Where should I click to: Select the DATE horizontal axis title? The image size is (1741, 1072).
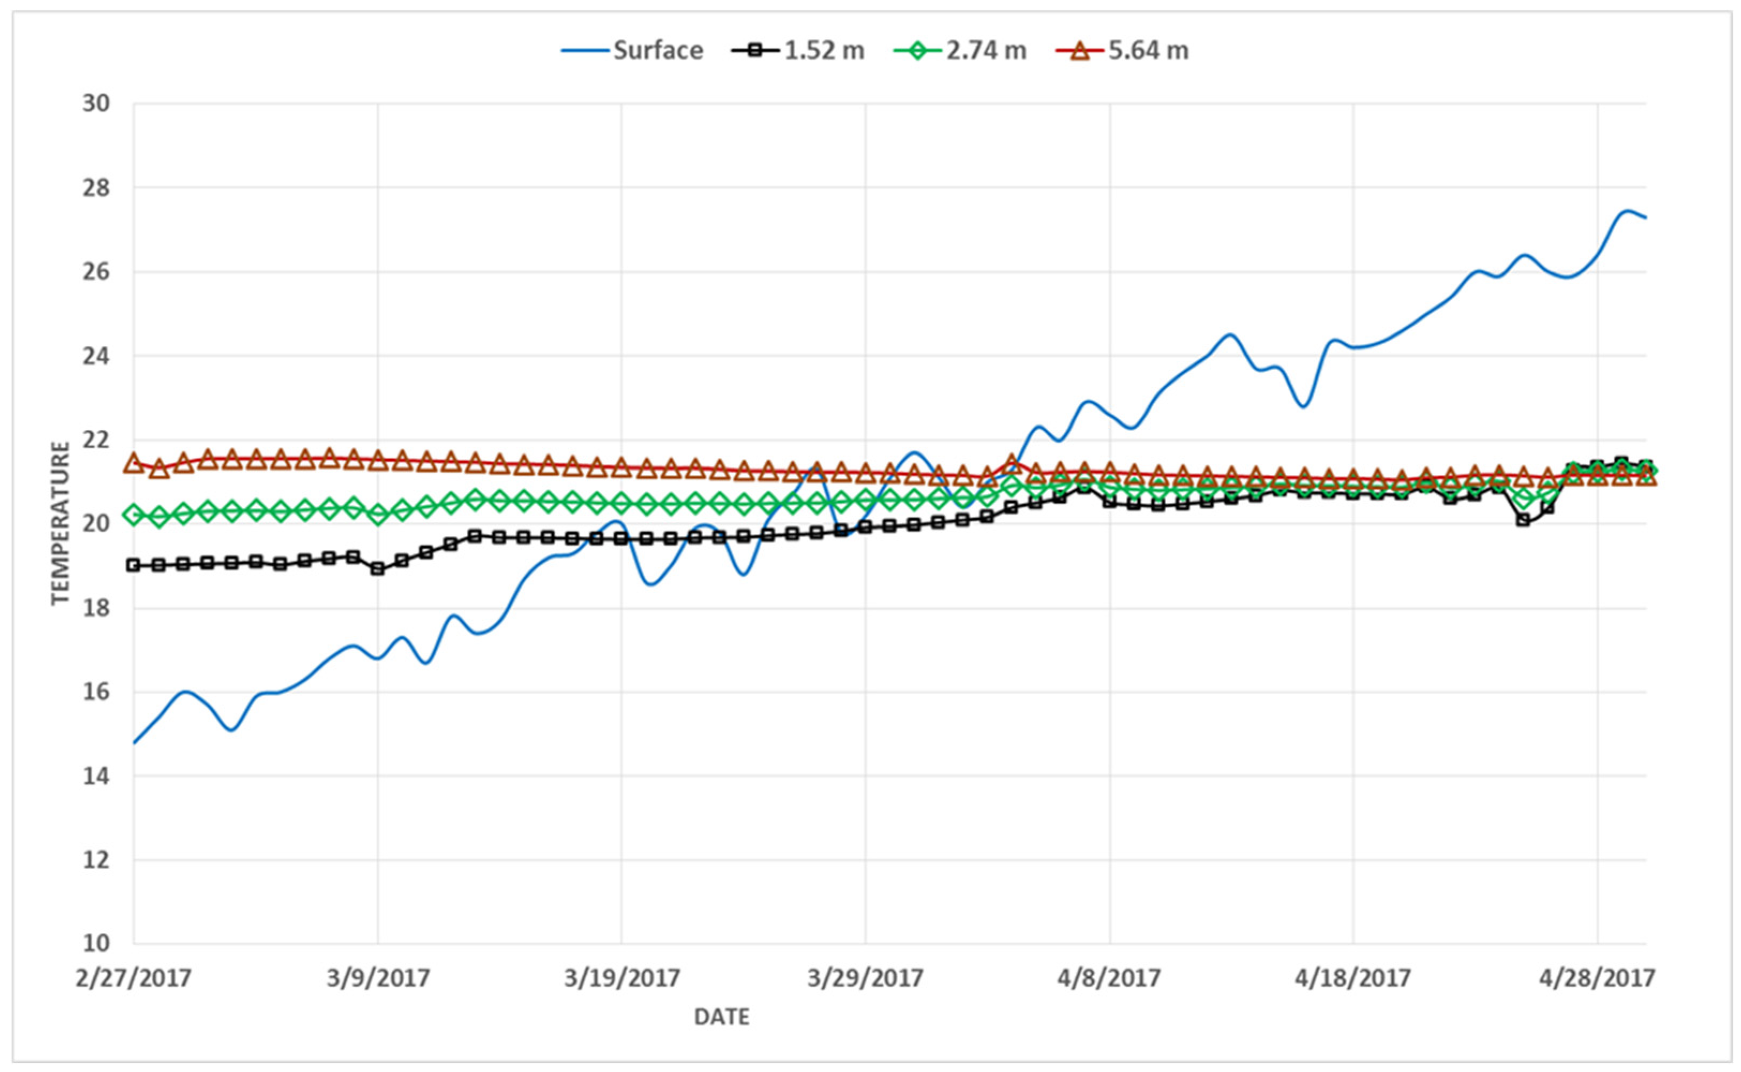(721, 1017)
